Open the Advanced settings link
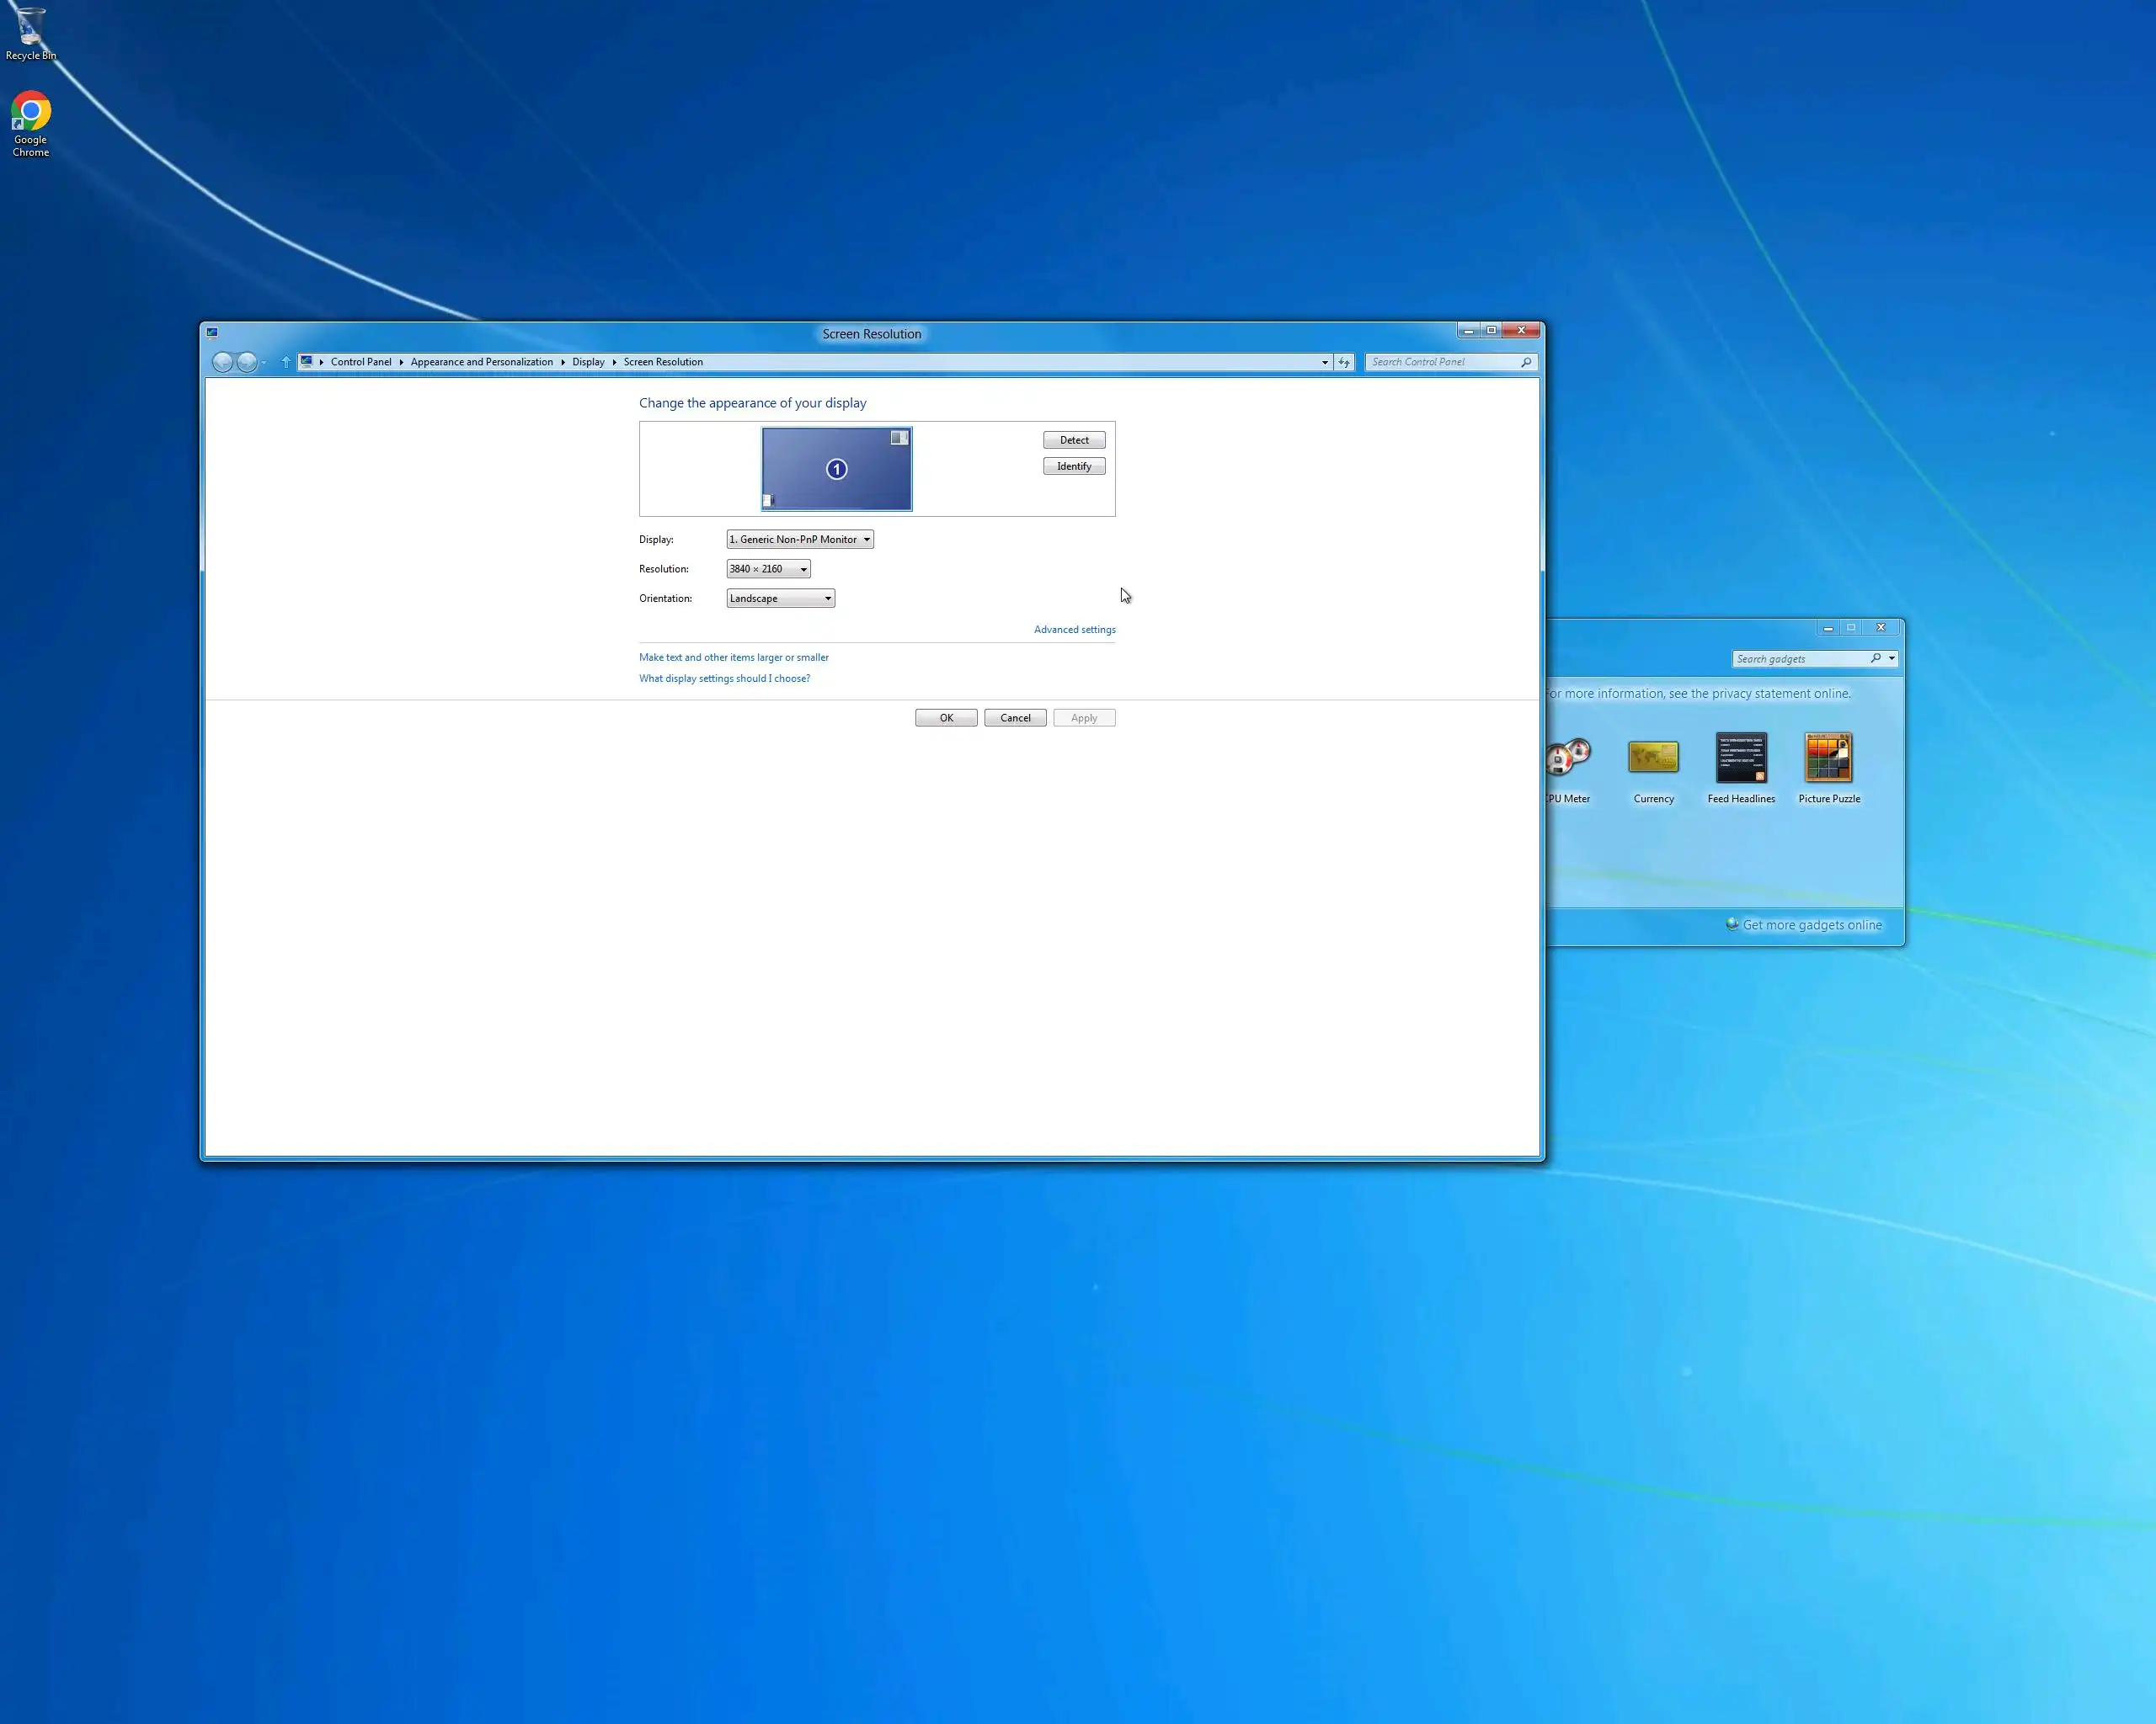Image resolution: width=2156 pixels, height=1724 pixels. click(1074, 630)
